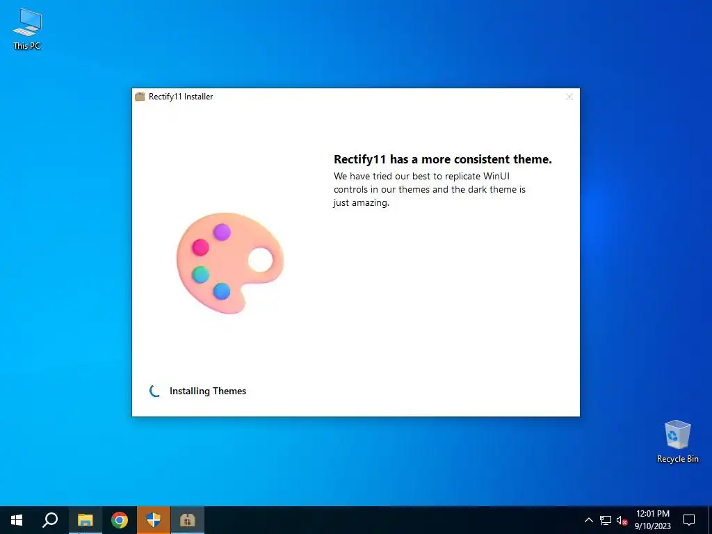Open This PC desktop icon

tap(27, 29)
